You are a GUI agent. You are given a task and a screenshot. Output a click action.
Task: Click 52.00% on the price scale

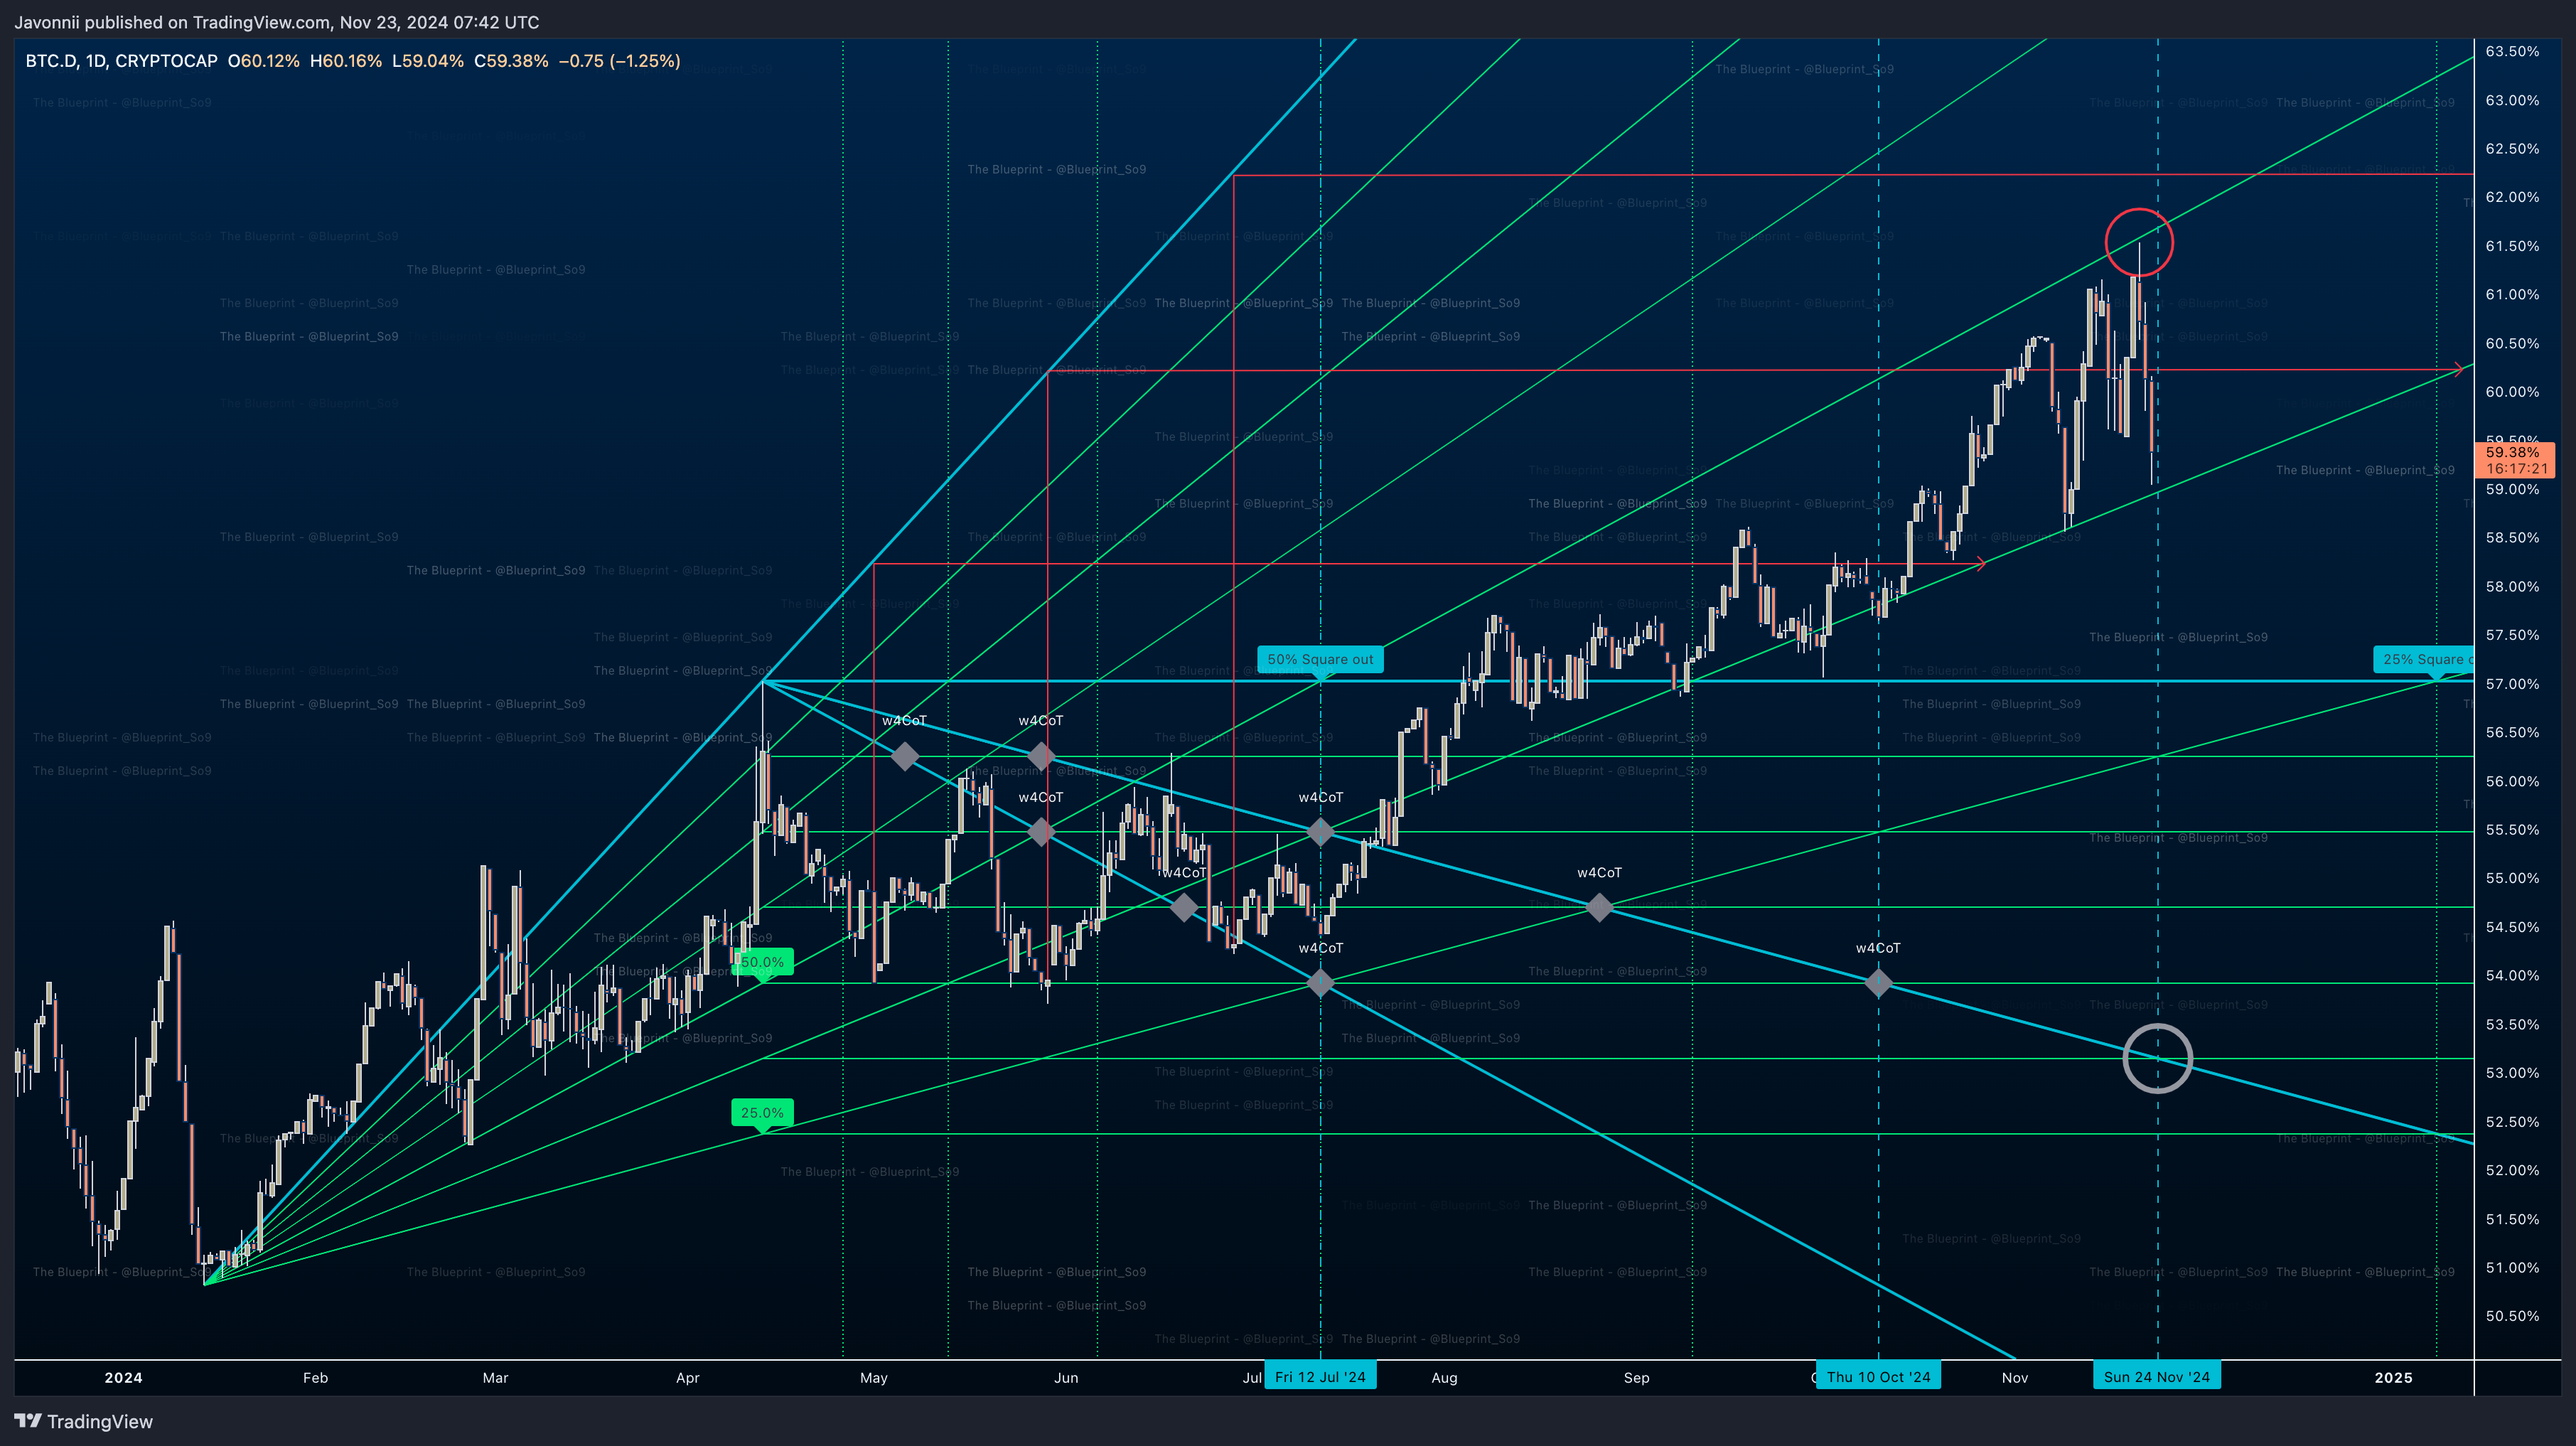coord(2512,1170)
